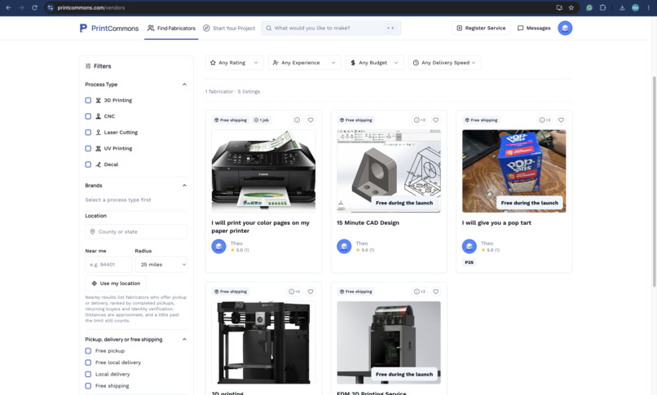Check the CNC process type
Screen dimensions: 657x395
click(88, 116)
